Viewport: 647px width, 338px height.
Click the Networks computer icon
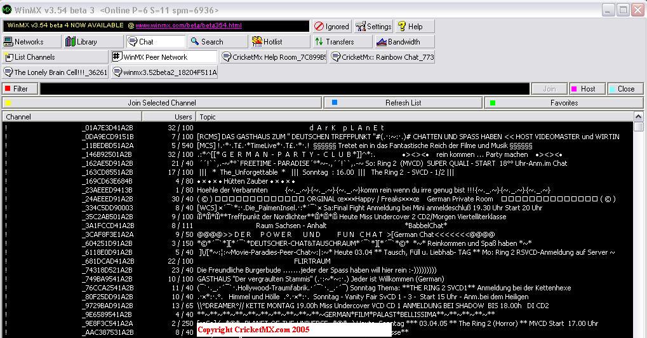8,42
